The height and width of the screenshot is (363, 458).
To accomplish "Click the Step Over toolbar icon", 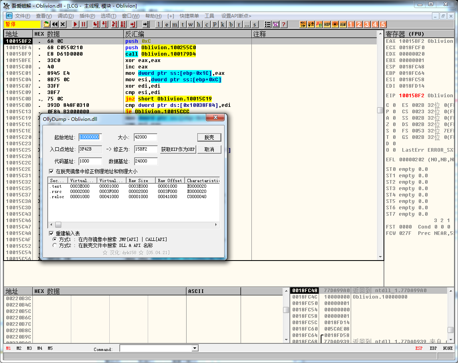I will click(x=104, y=24).
